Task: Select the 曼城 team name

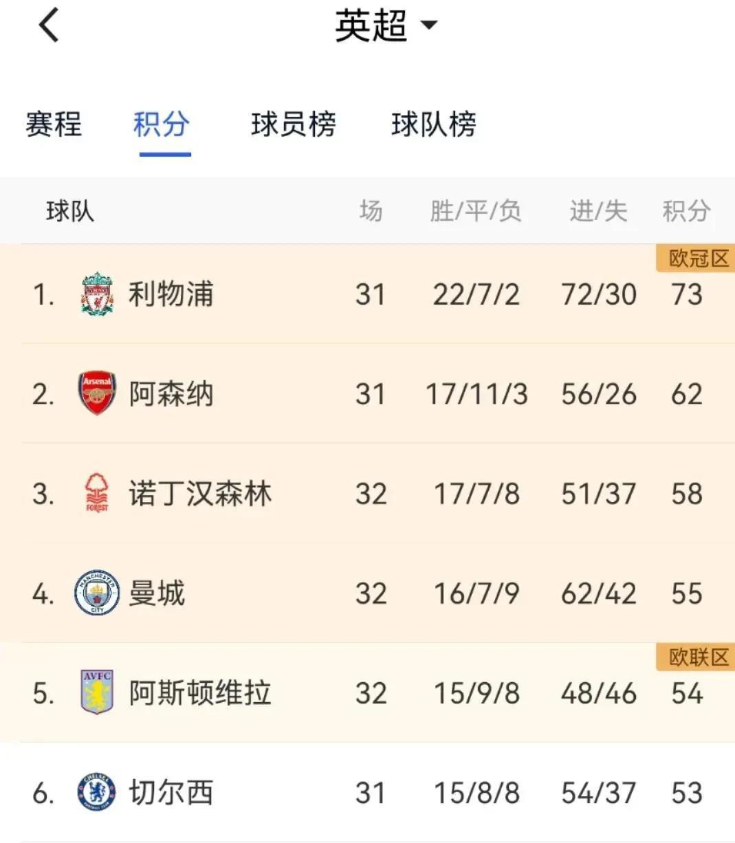Action: click(x=157, y=593)
